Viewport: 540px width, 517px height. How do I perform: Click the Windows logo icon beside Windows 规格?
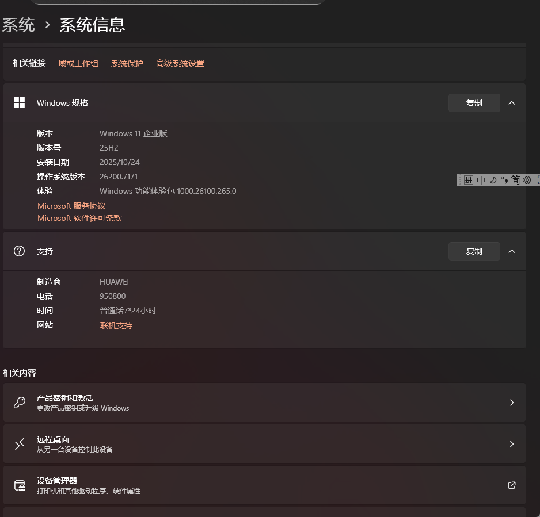(x=20, y=102)
